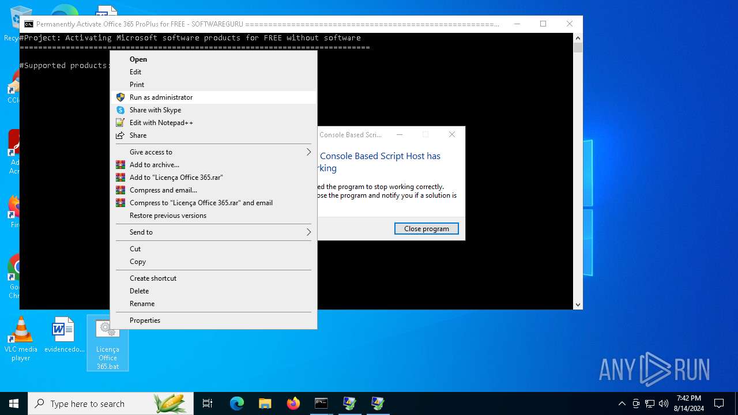Choose Run as administrator
Viewport: 738px width, 415px height.
[213, 97]
